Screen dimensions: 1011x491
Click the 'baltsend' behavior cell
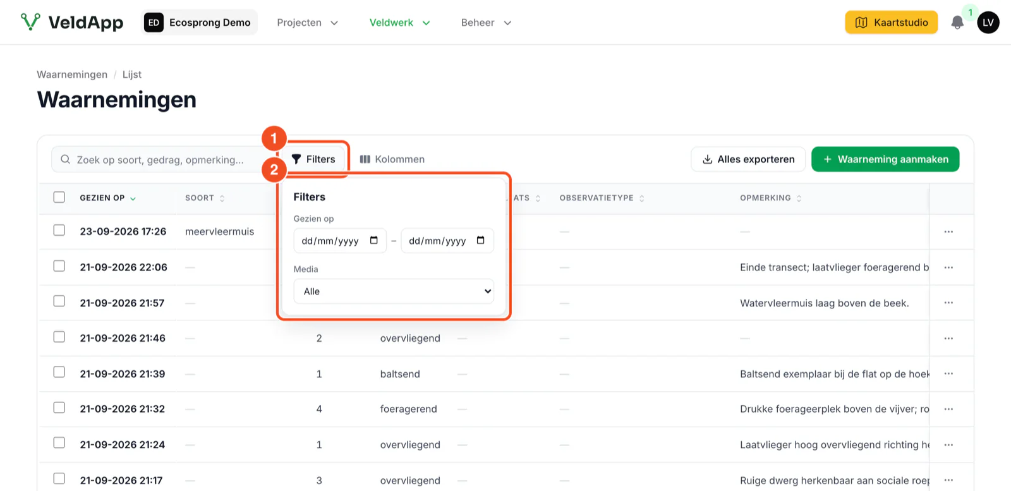click(x=400, y=374)
